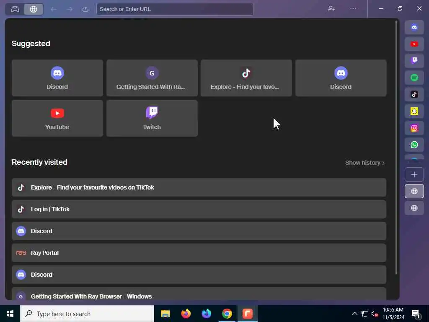Open Google Chrome from the taskbar
This screenshot has height=322, width=429.
coord(227,314)
